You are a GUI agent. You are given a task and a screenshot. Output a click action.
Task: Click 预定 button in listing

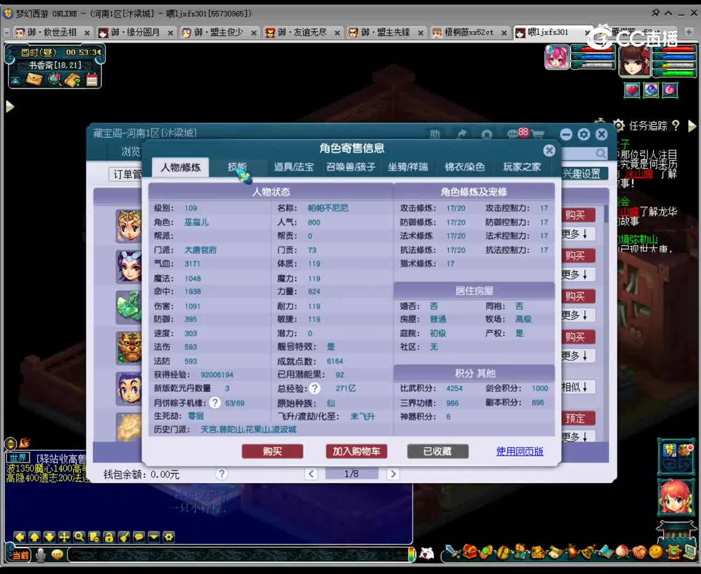pyautogui.click(x=575, y=418)
